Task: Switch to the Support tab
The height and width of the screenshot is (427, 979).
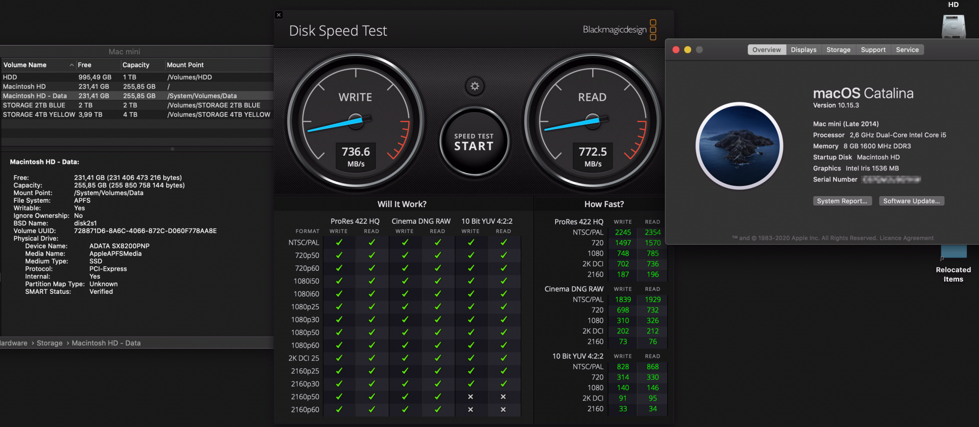Action: tap(873, 50)
